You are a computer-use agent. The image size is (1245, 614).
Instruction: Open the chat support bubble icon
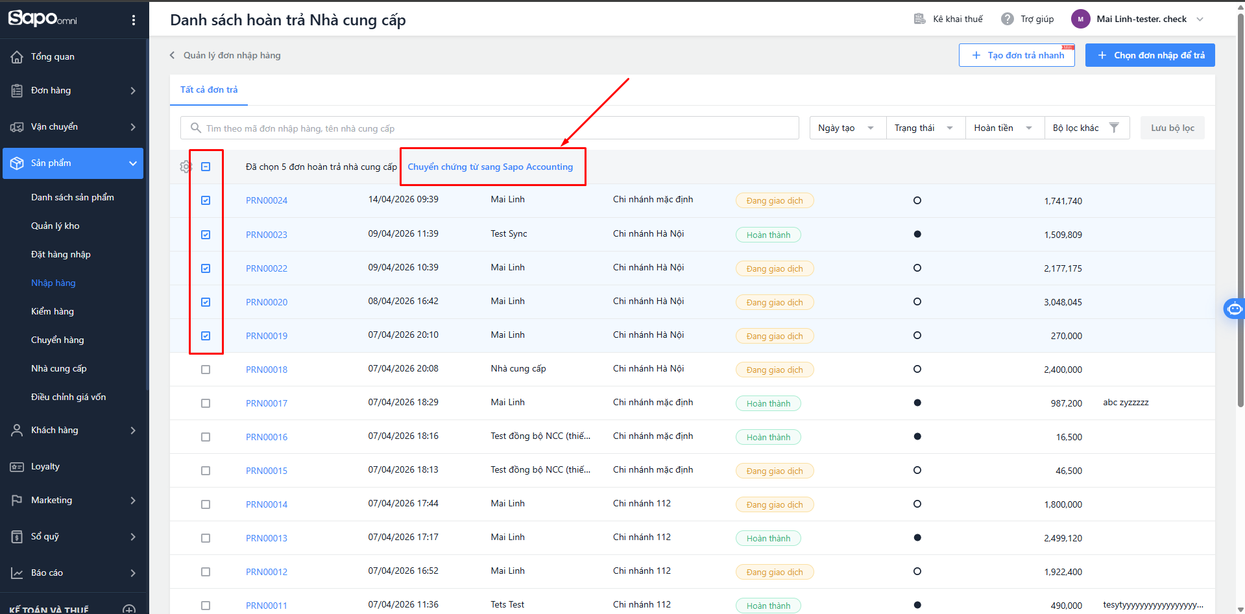coord(1234,309)
